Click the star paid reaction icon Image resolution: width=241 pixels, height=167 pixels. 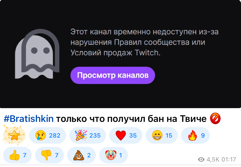click(x=14, y=135)
